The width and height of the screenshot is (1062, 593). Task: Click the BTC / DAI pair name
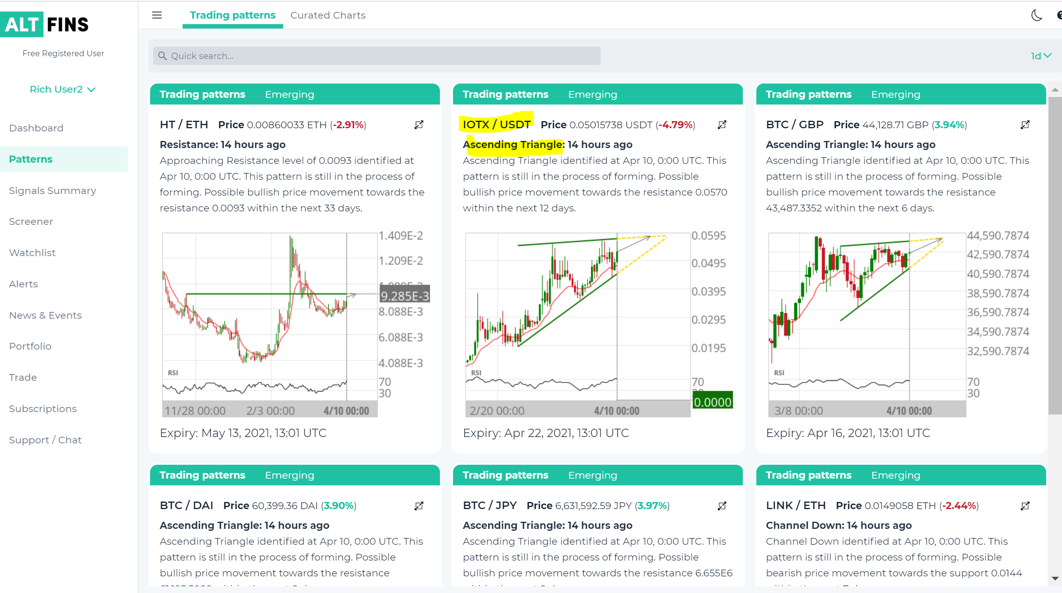(187, 506)
